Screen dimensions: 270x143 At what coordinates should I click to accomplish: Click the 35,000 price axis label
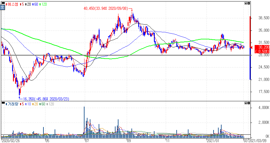[264, 30]
